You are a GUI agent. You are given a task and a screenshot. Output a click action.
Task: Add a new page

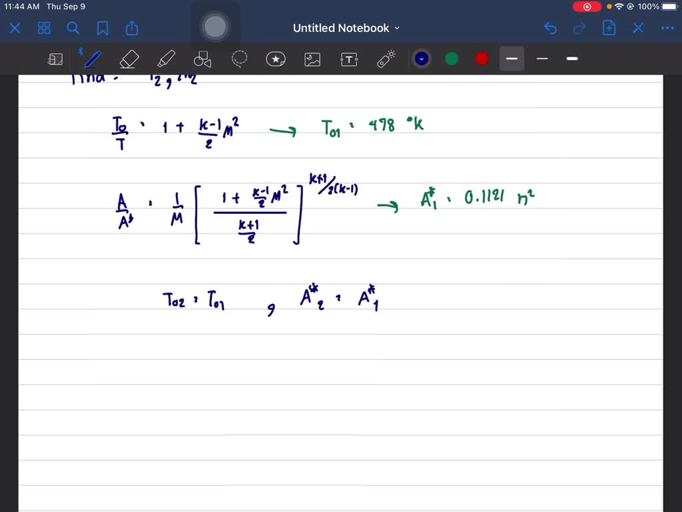(608, 28)
